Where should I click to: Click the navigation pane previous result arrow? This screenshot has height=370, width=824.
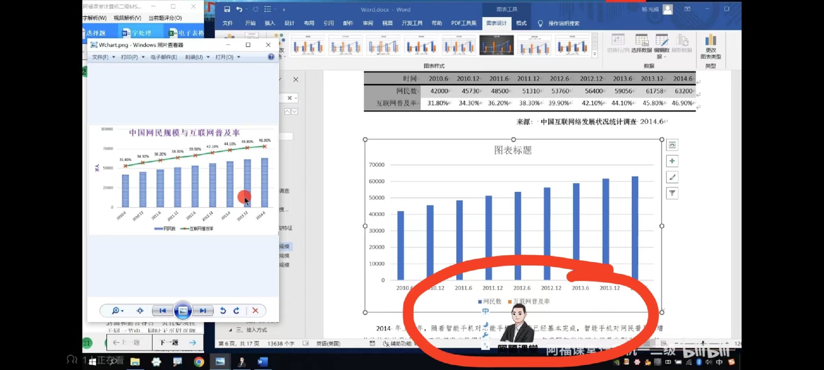pyautogui.click(x=287, y=111)
